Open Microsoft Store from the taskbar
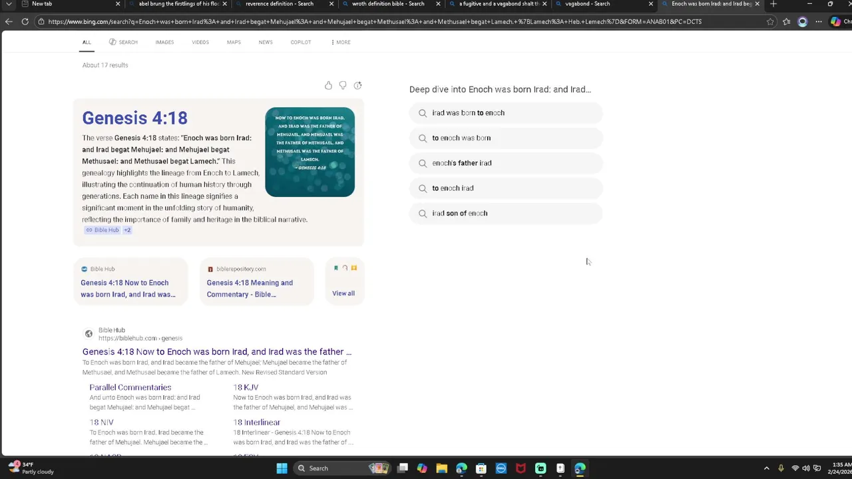The height and width of the screenshot is (479, 852). pyautogui.click(x=481, y=468)
